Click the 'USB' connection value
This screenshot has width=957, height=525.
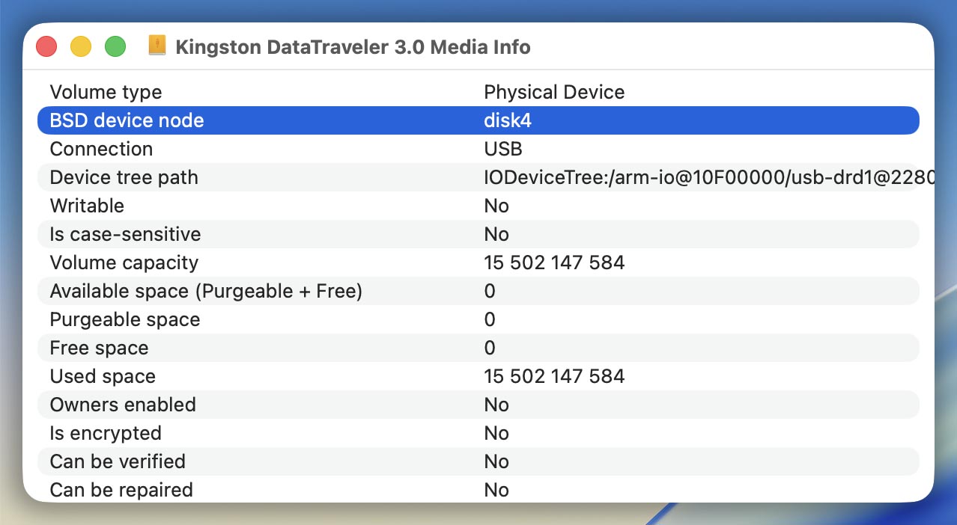(x=503, y=149)
